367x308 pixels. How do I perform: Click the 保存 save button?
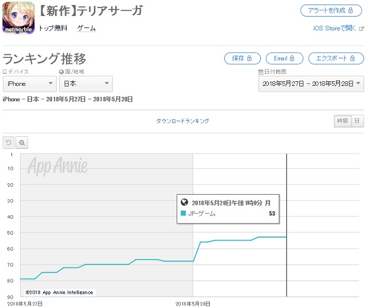242,58
